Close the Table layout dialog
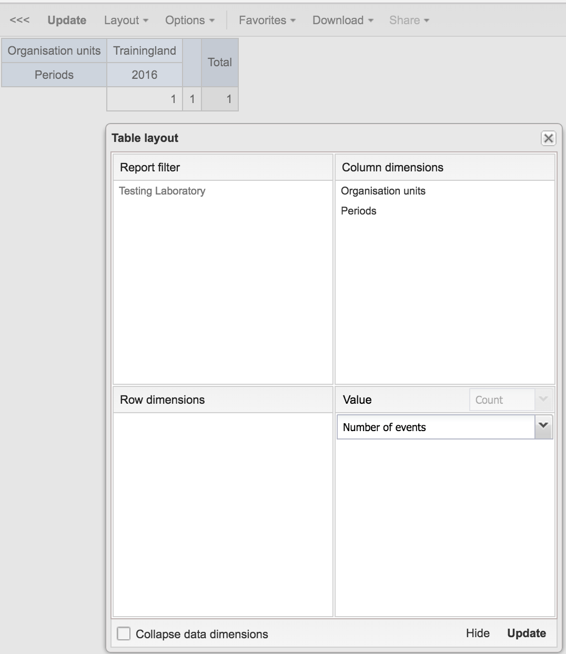Image resolution: width=566 pixels, height=654 pixels. coord(548,138)
